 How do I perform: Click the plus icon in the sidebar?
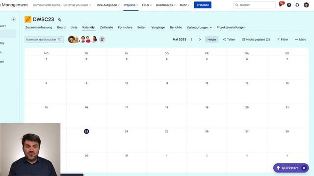click(13, 20)
